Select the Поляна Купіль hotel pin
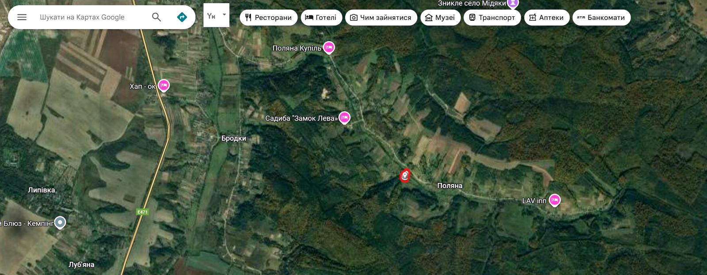 pyautogui.click(x=329, y=47)
